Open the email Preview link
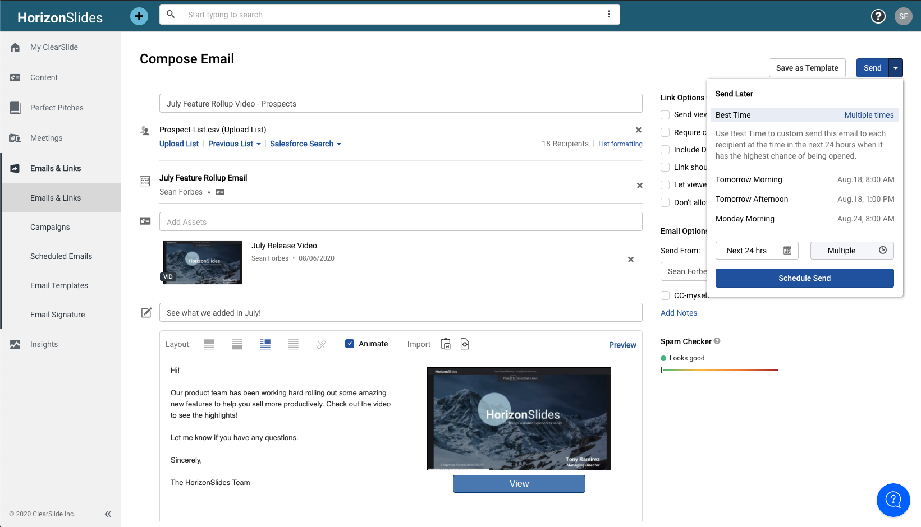This screenshot has width=921, height=527. [622, 345]
